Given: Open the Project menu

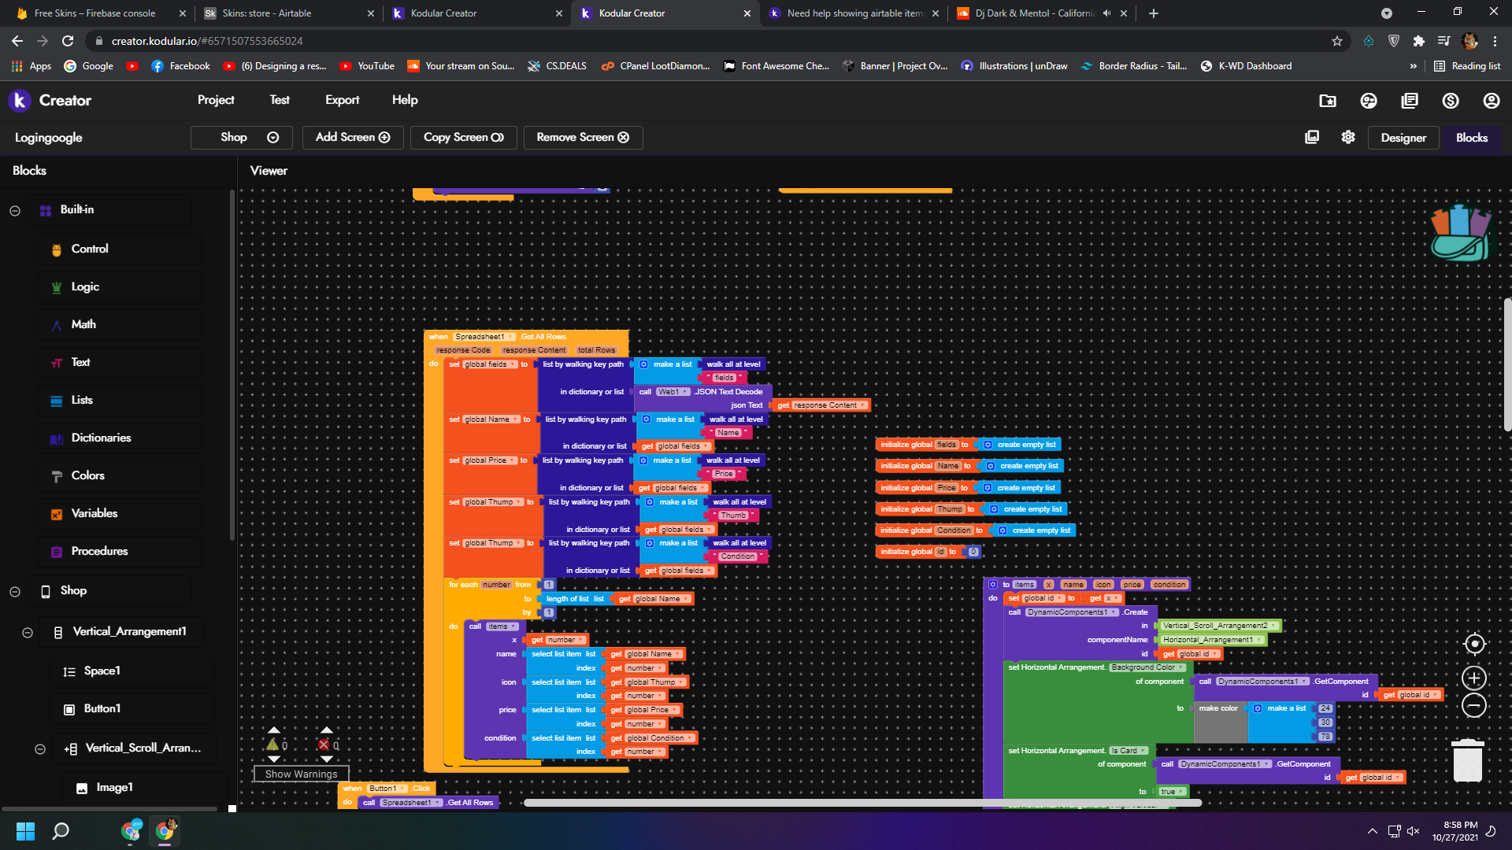Looking at the screenshot, I should [x=216, y=100].
